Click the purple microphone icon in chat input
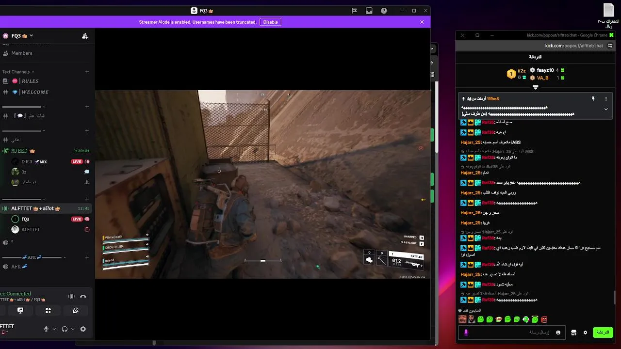Image resolution: width=621 pixels, height=349 pixels. pyautogui.click(x=466, y=333)
